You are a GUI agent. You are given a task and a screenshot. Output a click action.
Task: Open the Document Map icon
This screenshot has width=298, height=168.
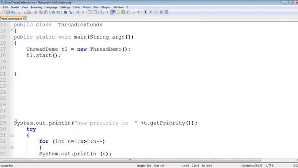[123, 12]
